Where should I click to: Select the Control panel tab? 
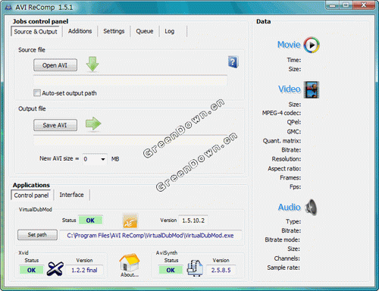pyautogui.click(x=31, y=196)
